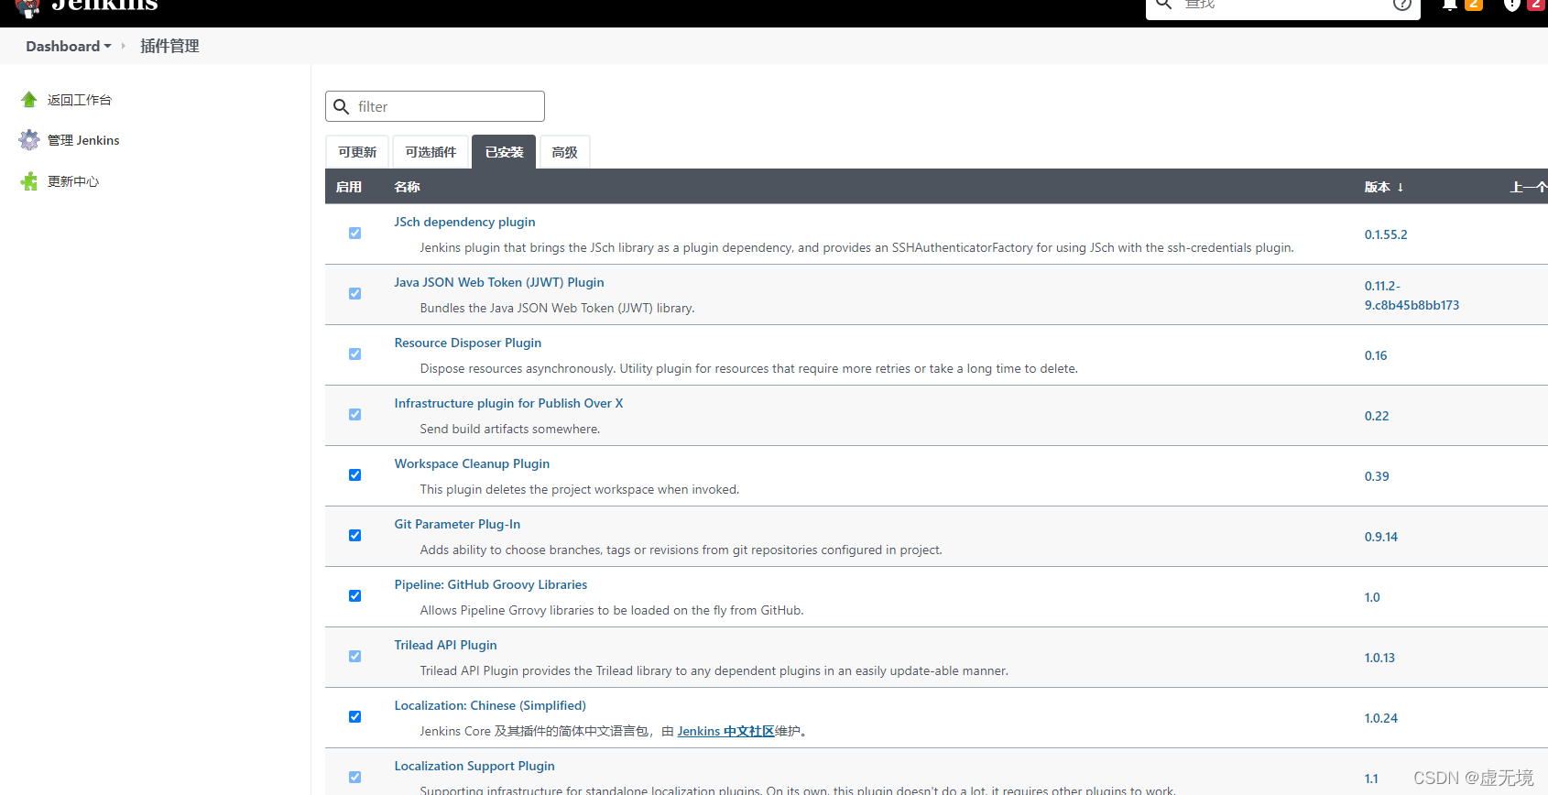Screen dimensions: 1548x795
Task: Toggle JSch dependency plugin checkbox
Action: (354, 234)
